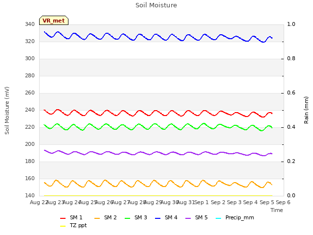Click the Sep 2 date tick label

point(218,202)
